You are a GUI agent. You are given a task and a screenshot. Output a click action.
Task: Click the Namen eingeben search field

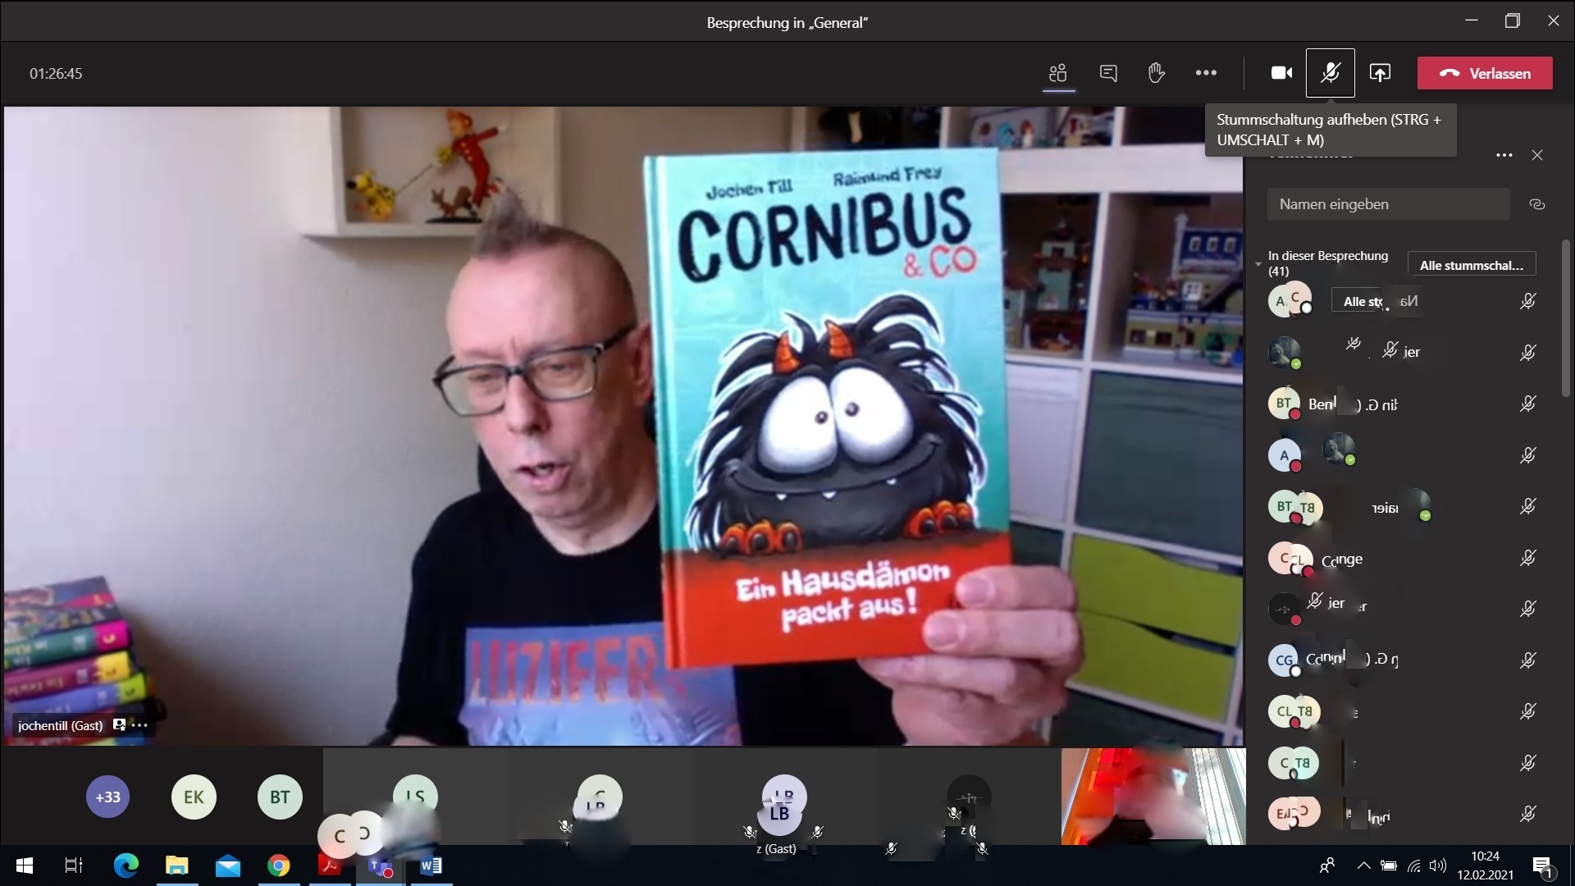tap(1389, 204)
